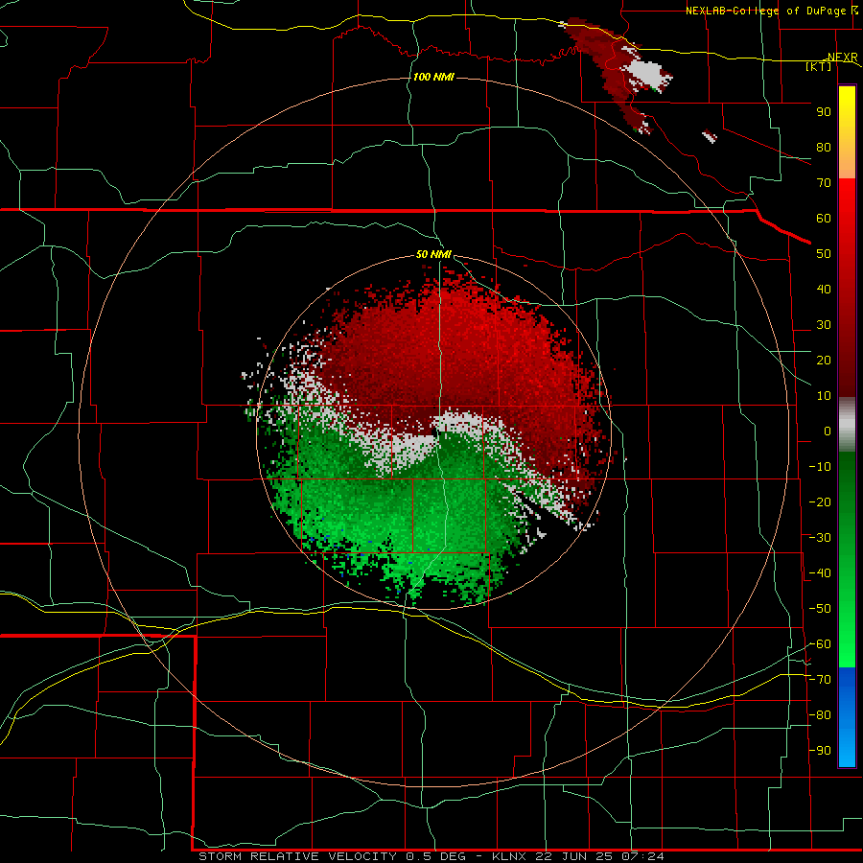Pick the bright red segment of color bar
Screen dimensions: 863x863
pyautogui.click(x=847, y=288)
